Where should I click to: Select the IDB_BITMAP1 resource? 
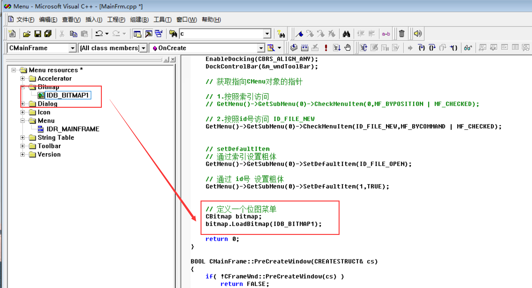68,95
